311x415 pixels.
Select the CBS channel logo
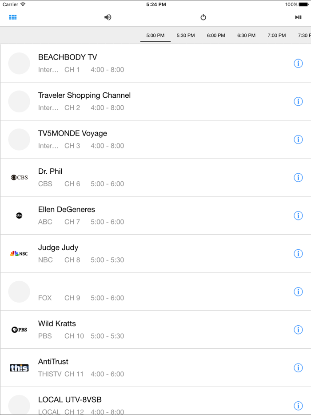19,177
